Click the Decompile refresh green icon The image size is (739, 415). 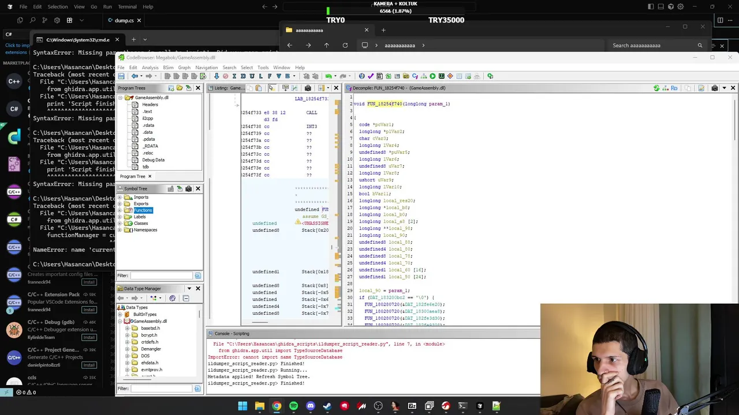656,88
